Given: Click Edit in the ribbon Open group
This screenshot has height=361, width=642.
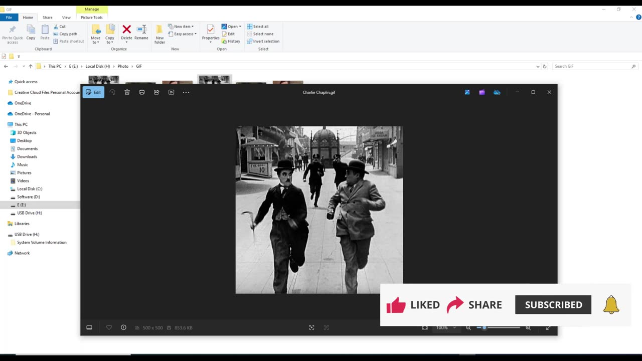Looking at the screenshot, I should [228, 34].
